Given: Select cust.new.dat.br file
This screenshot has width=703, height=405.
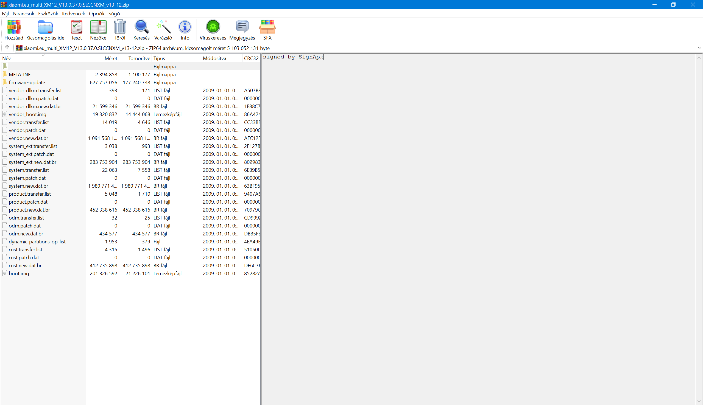Looking at the screenshot, I should 25,265.
